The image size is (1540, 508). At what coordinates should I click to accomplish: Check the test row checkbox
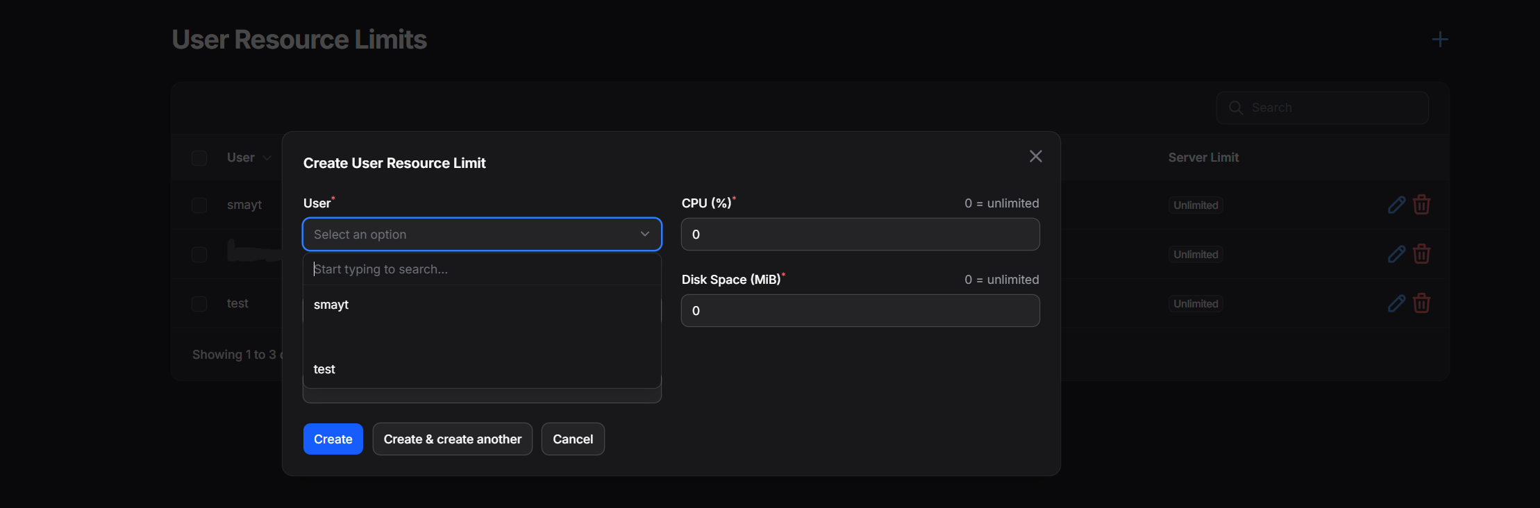coord(199,304)
